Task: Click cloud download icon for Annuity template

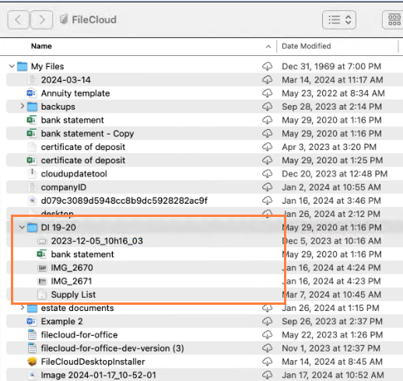Action: click(x=267, y=93)
